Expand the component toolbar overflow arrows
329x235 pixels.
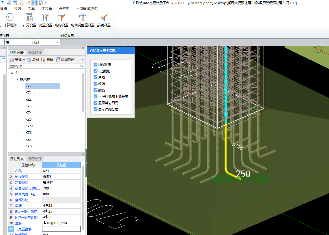tap(83, 60)
